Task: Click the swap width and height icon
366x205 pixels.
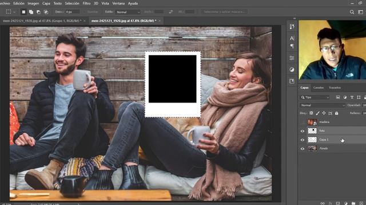Action: tap(170, 12)
